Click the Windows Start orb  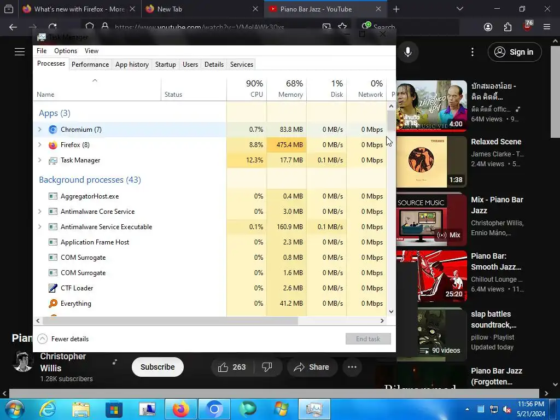[x=14, y=409]
